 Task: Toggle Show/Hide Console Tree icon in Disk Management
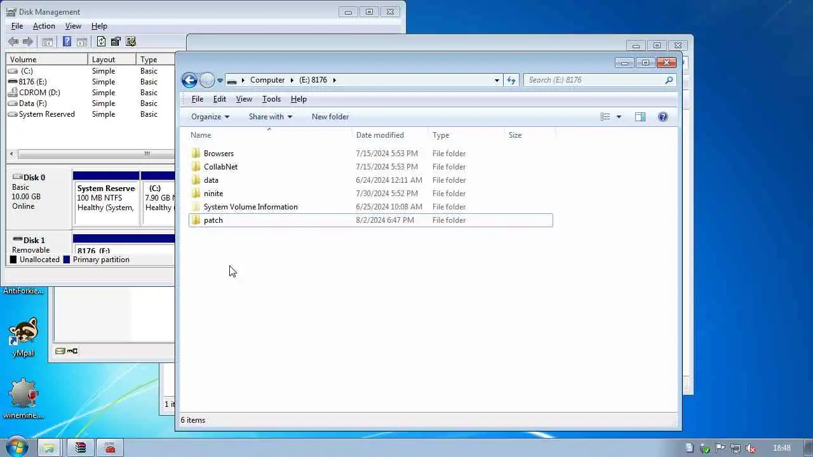47,42
